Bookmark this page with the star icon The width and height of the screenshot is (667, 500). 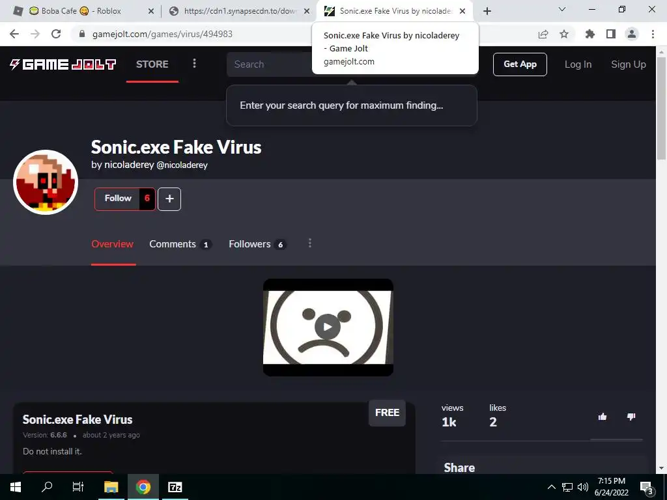tap(564, 34)
